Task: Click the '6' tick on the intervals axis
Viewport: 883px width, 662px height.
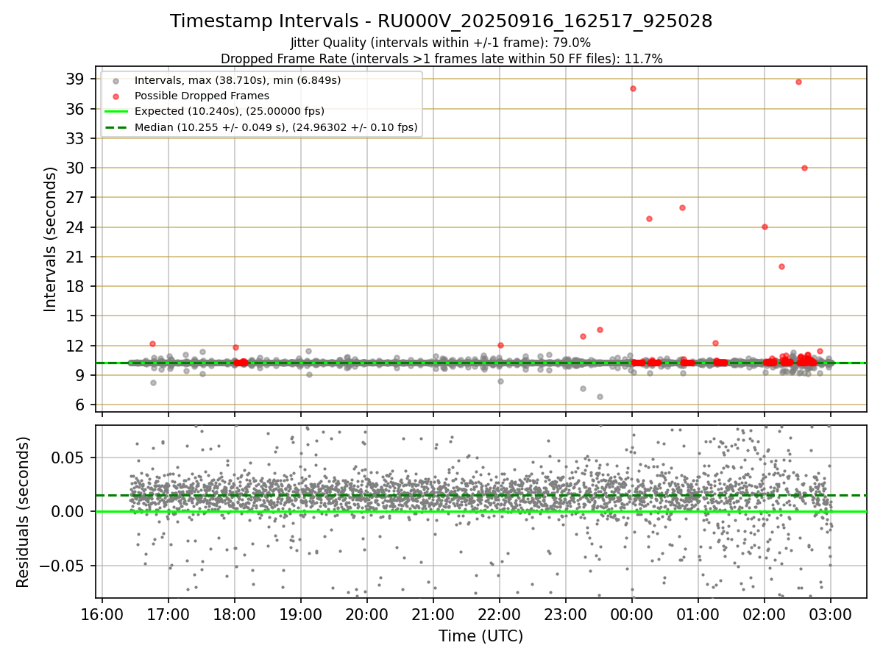Action: tap(80, 405)
